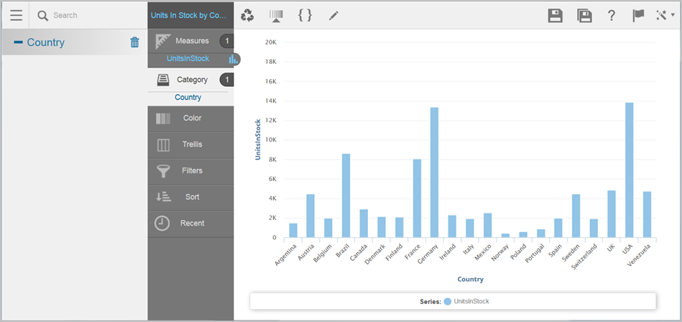Expand the Category section
Viewport: 682px width, 322px height.
point(191,80)
